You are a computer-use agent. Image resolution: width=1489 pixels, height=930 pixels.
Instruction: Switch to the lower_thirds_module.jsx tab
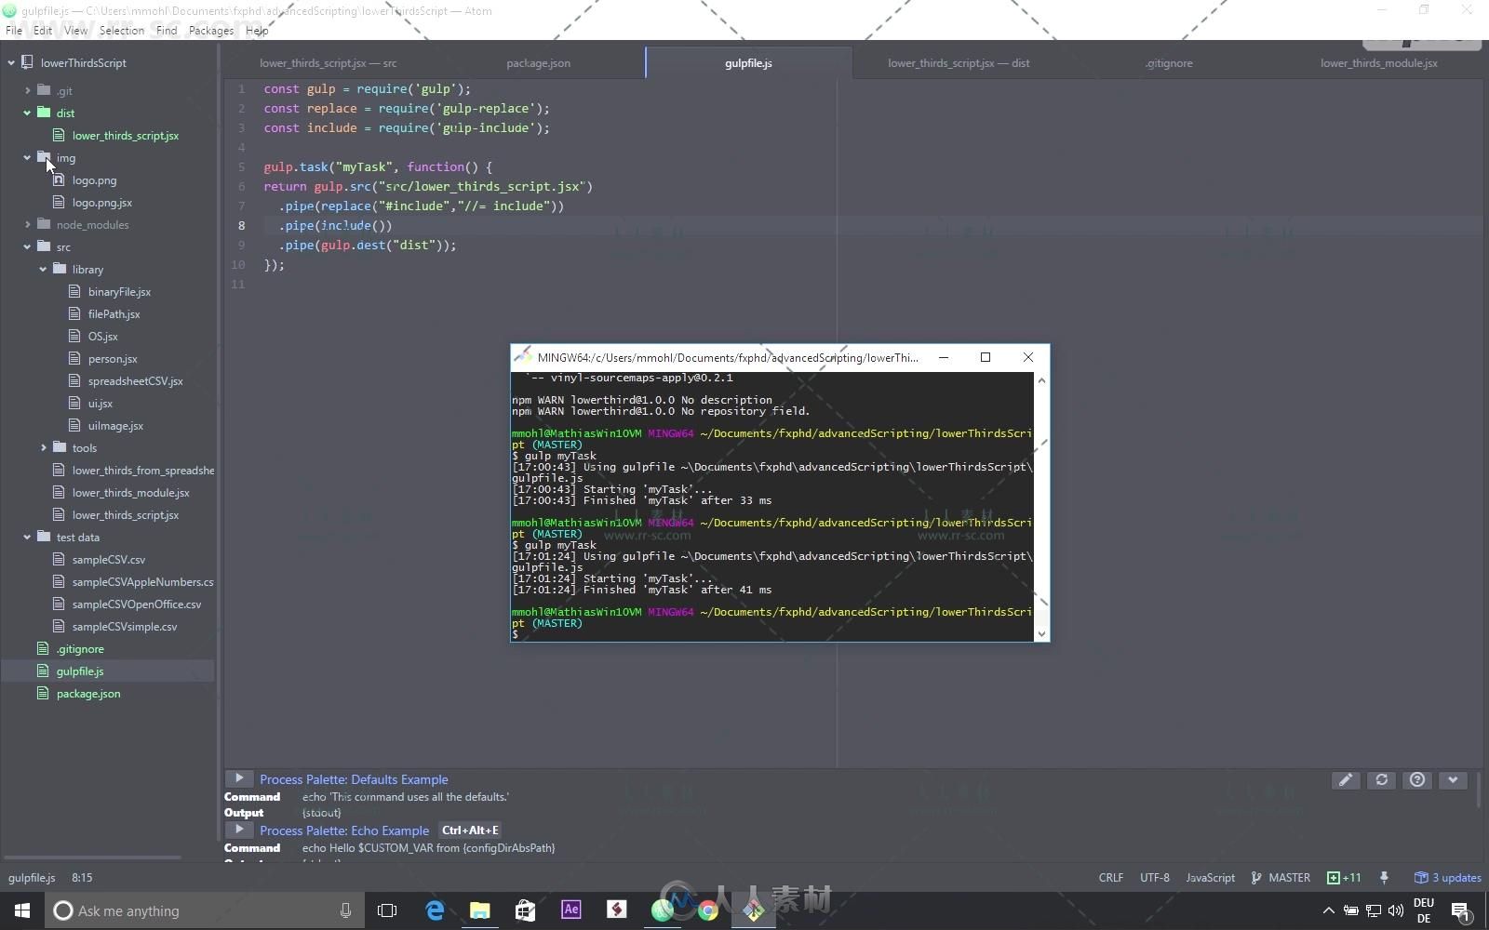point(1378,63)
